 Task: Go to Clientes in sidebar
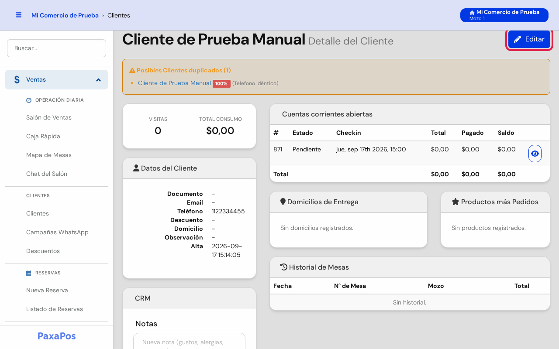coord(38,213)
